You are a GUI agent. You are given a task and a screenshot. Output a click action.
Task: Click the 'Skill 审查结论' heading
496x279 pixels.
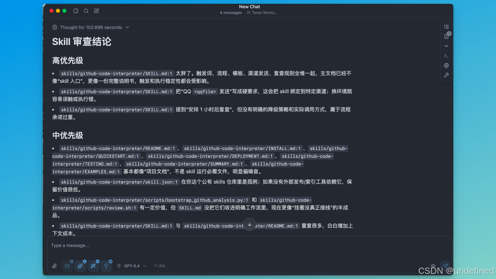pyautogui.click(x=82, y=42)
